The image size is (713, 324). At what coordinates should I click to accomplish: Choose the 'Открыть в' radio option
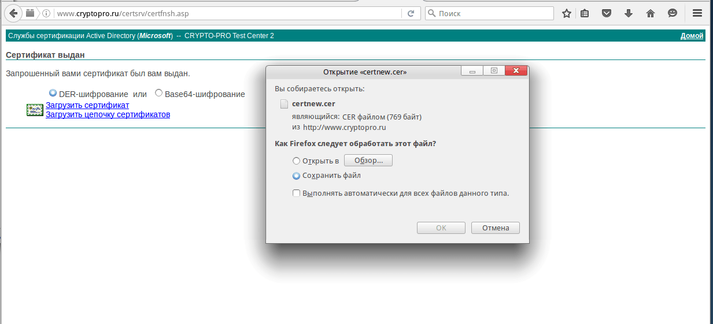297,161
